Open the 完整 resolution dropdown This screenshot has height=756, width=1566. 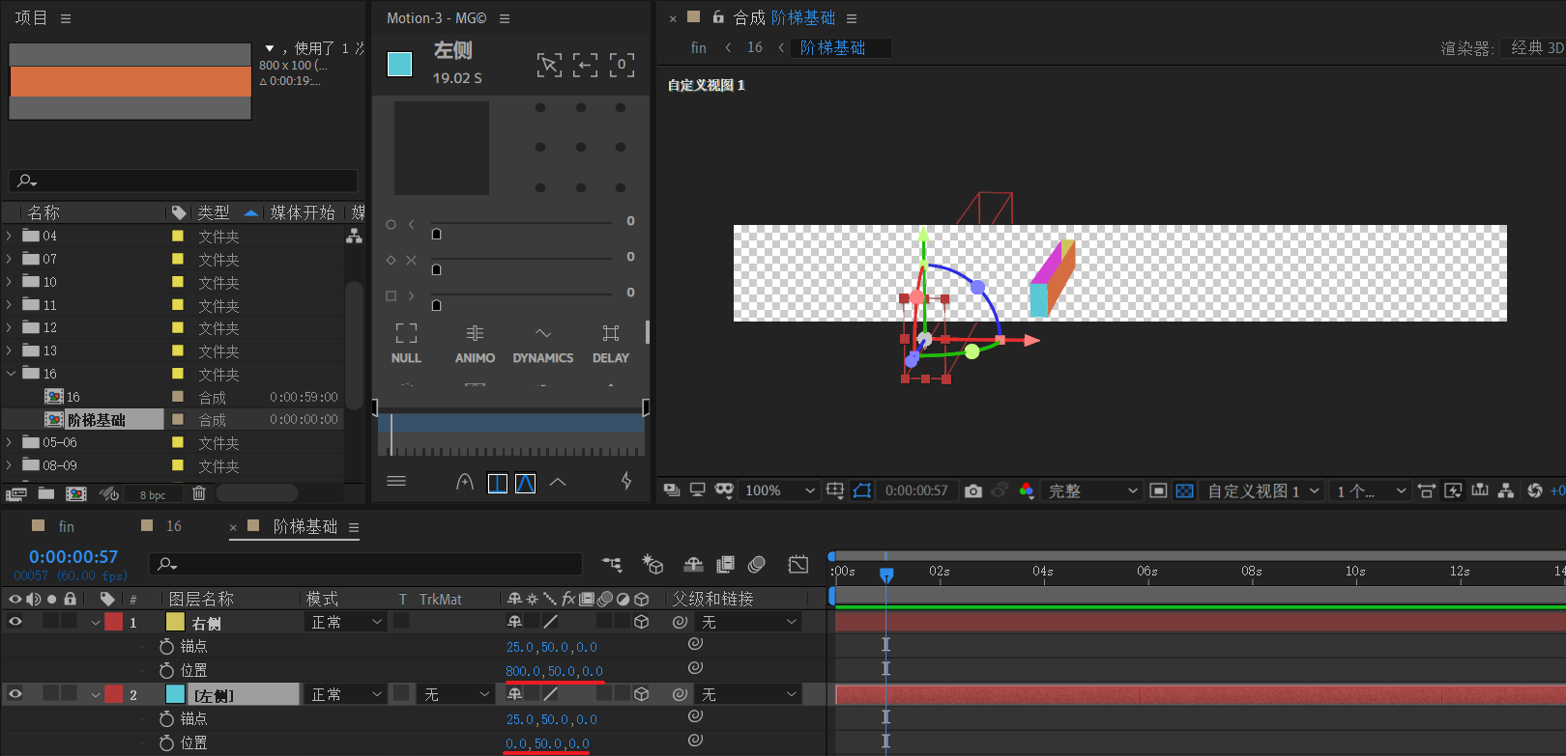(1092, 490)
